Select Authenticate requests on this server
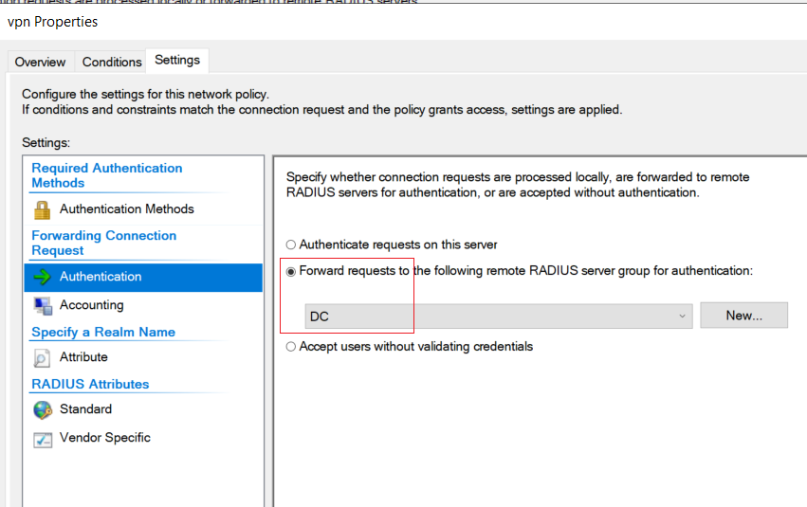Screen dimensions: 807x507 [291, 244]
